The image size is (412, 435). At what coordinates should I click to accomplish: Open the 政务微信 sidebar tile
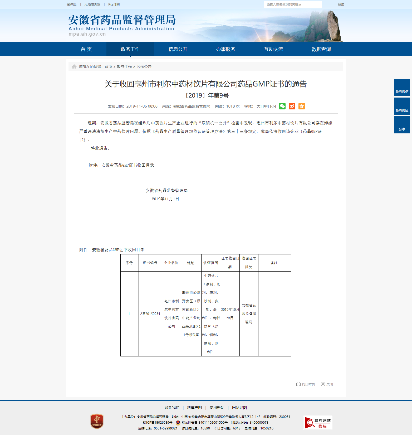click(x=402, y=88)
